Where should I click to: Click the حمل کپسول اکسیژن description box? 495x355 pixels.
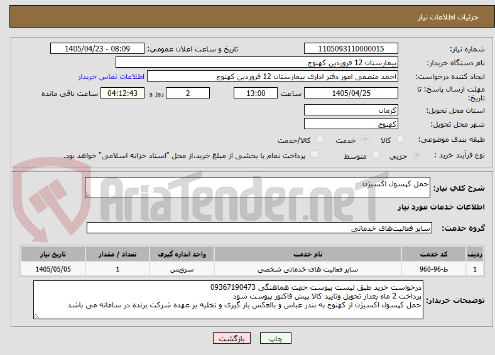[258, 188]
